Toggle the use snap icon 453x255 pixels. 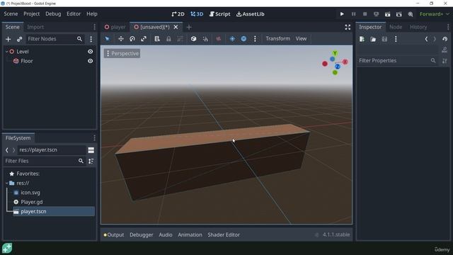pyautogui.click(x=205, y=39)
